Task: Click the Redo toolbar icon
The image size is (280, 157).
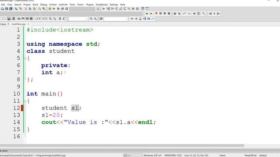Action: click(21, 9)
